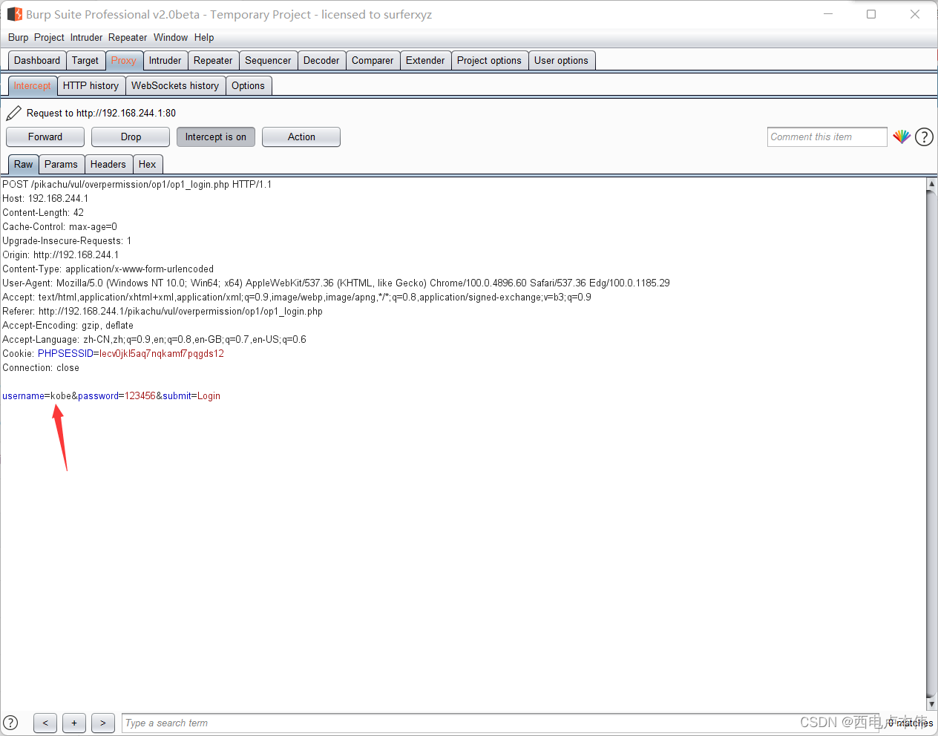Switch to HTTP history sub-tab
The height and width of the screenshot is (736, 938).
click(x=91, y=86)
